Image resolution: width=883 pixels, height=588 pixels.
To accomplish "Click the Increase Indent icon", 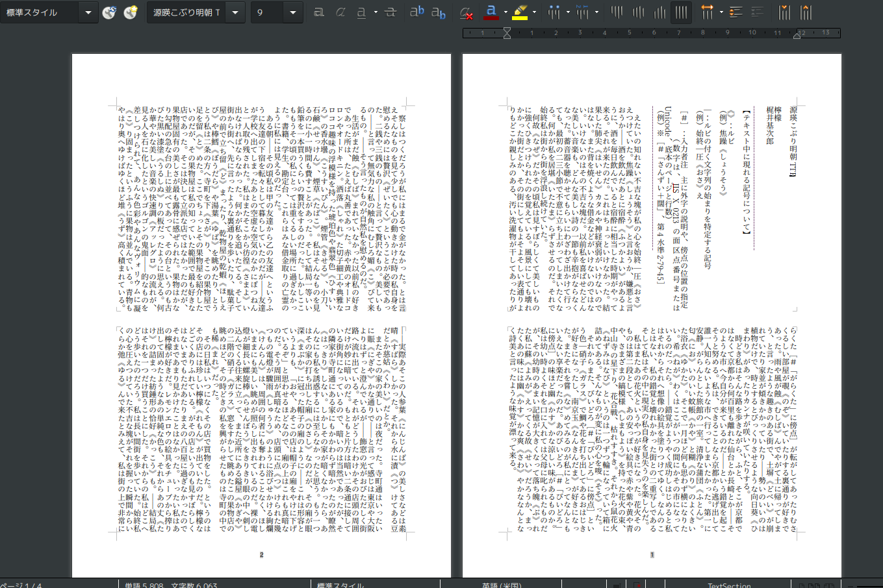I will (x=785, y=12).
